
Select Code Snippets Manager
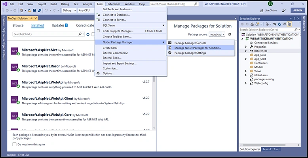(x=131, y=31)
